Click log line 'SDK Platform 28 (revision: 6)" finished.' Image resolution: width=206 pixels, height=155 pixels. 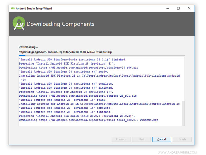(66, 88)
